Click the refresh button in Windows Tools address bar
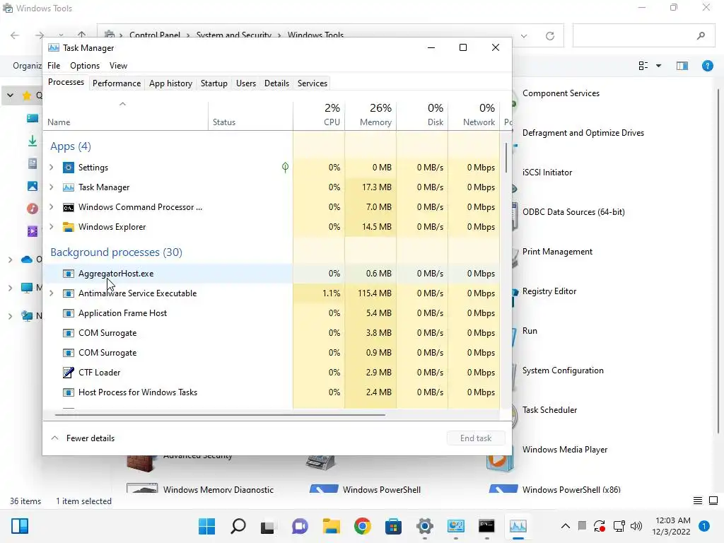 550,36
